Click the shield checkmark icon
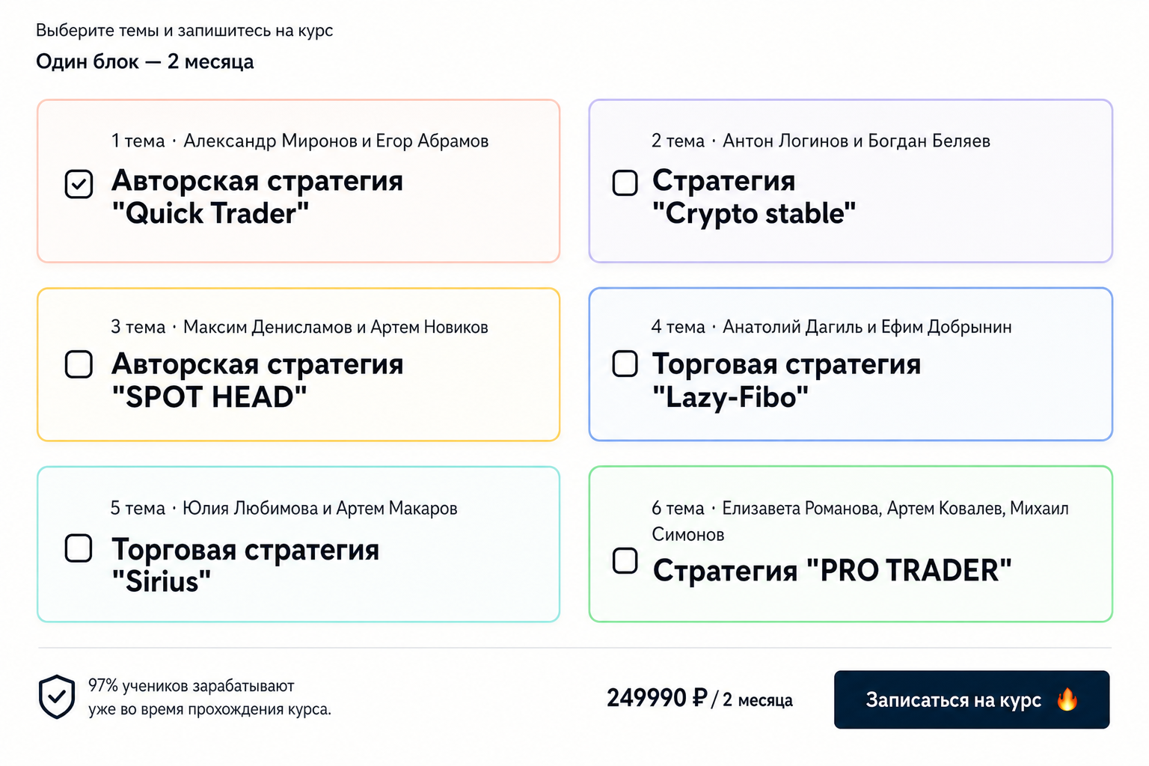The image size is (1149, 766). tap(57, 696)
